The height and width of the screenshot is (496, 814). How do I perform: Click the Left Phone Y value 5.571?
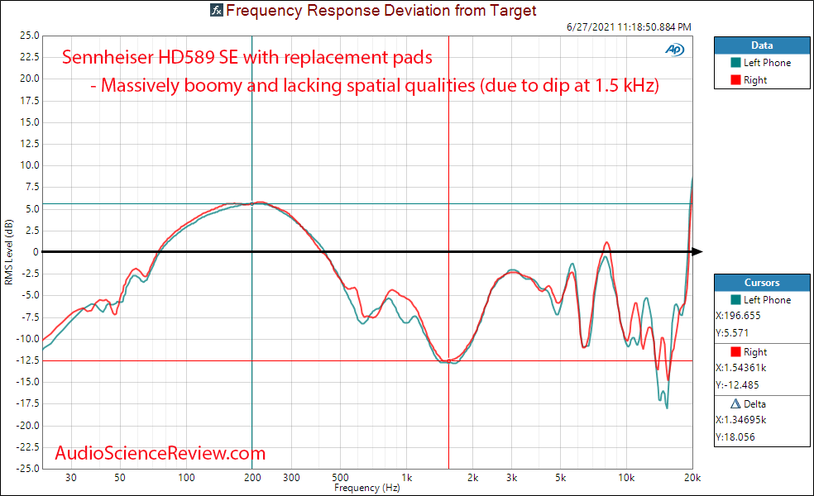[732, 332]
